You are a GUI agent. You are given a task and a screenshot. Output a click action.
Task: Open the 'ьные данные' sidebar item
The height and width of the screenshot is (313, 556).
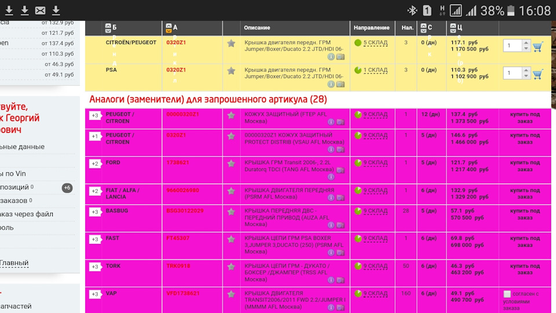click(x=23, y=147)
